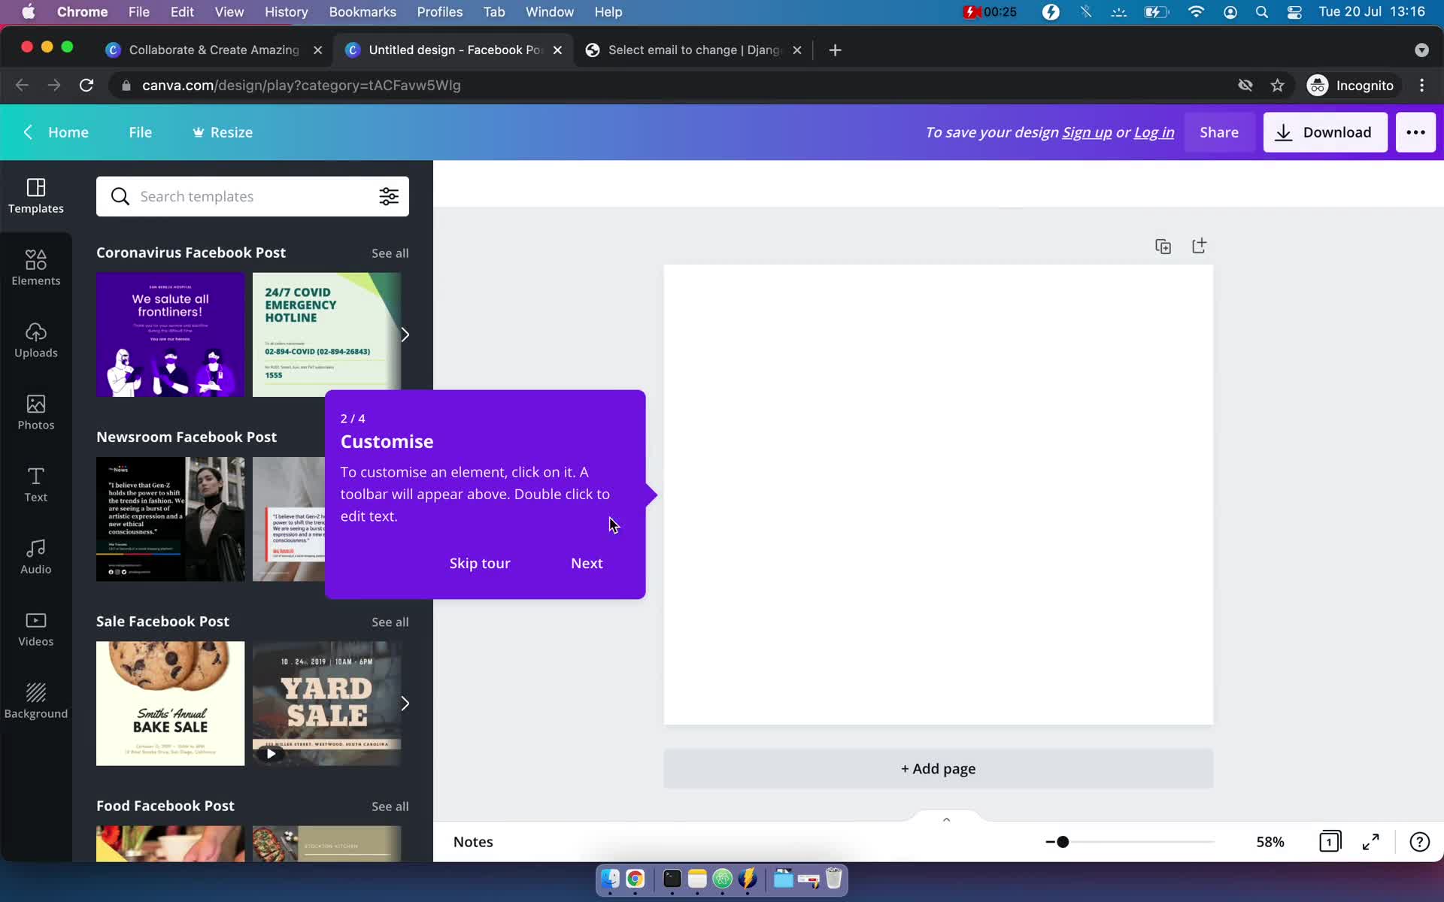Open the help circle at bottom right
This screenshot has width=1444, height=902.
pyautogui.click(x=1419, y=842)
